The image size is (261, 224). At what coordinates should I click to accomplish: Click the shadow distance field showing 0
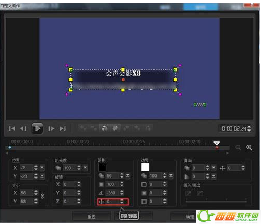[113, 202]
